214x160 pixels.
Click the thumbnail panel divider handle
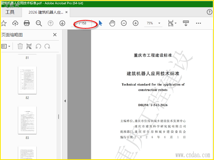click(x=59, y=117)
